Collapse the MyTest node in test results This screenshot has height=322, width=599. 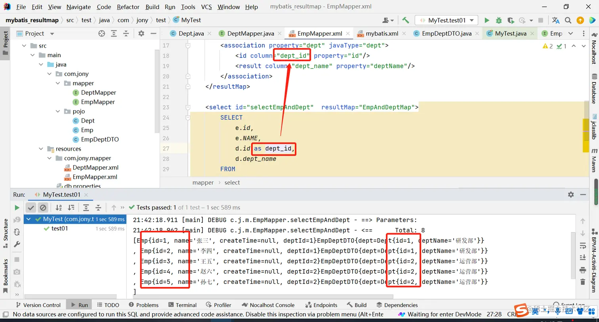pyautogui.click(x=29, y=219)
